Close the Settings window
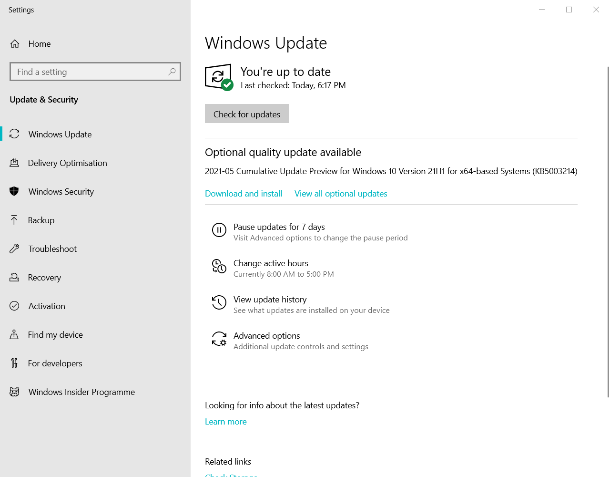 click(596, 10)
